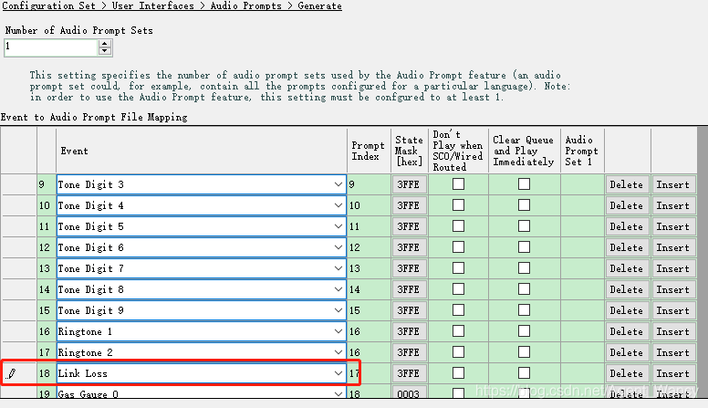Toggle Don't Play when SCO/Wired for Tone Digit 7
This screenshot has width=708, height=408.
coord(458,268)
